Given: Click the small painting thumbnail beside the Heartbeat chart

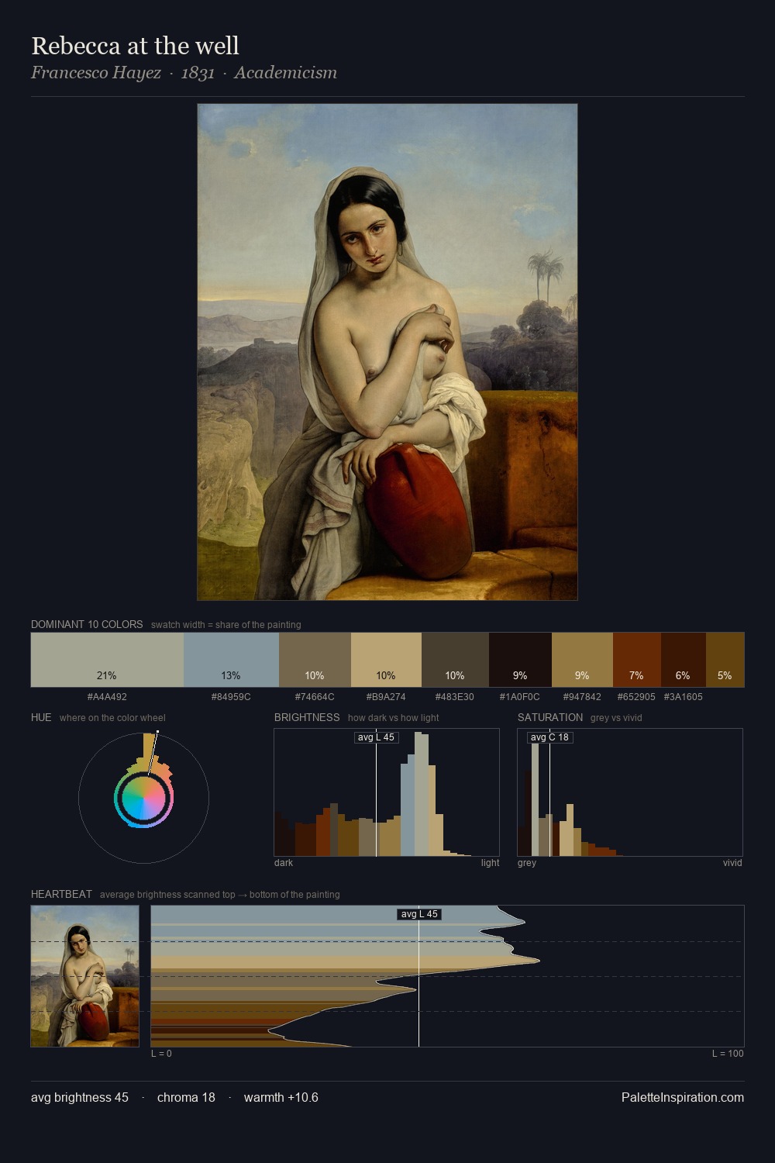Looking at the screenshot, I should tap(85, 976).
